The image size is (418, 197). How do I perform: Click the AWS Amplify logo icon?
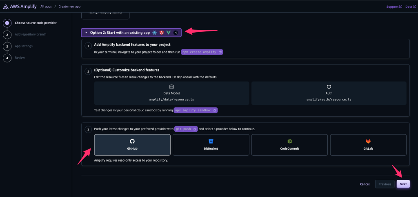point(6,7)
